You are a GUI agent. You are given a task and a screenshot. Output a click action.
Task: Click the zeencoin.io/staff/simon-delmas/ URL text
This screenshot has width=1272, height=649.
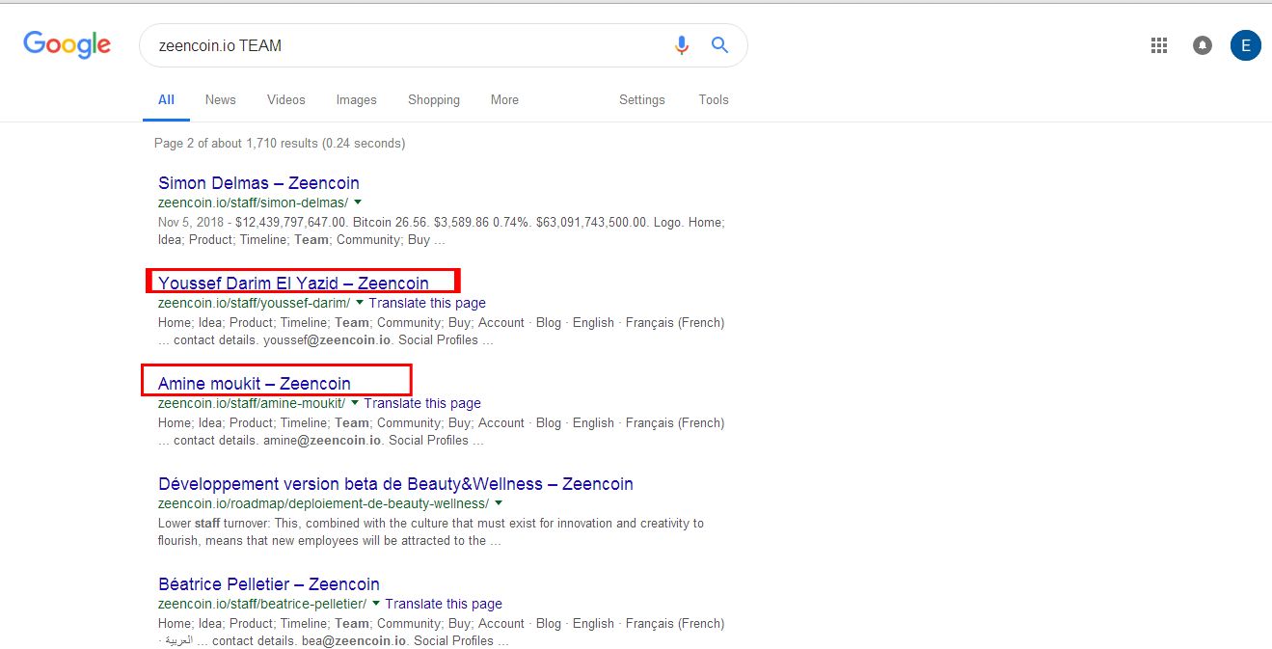tap(253, 203)
